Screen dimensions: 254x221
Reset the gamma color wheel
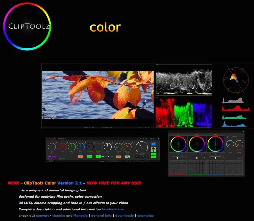tap(205, 151)
